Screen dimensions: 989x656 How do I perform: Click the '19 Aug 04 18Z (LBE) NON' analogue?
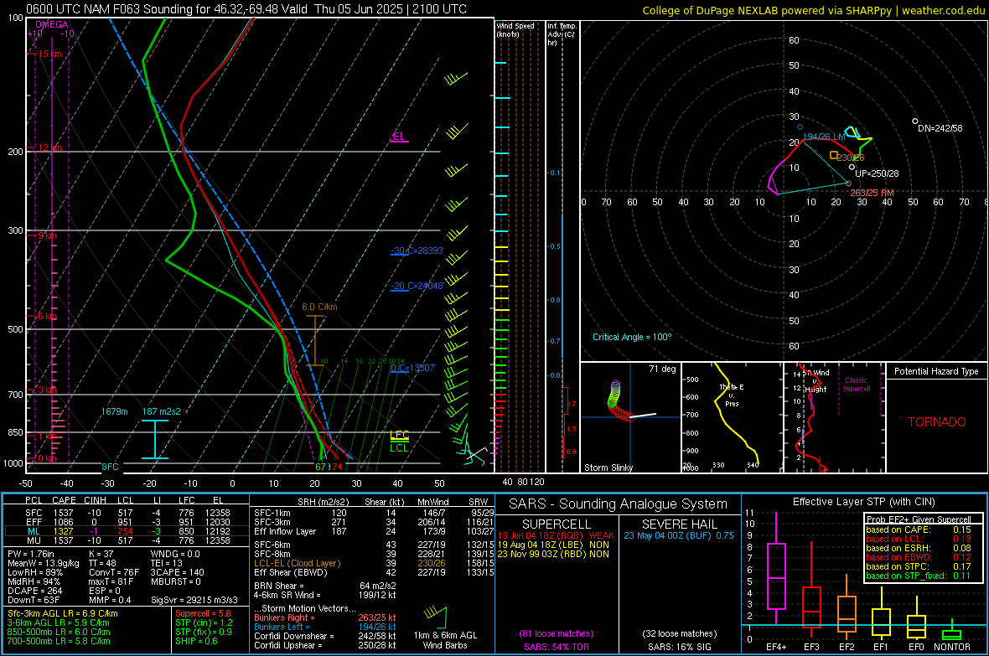[x=553, y=545]
